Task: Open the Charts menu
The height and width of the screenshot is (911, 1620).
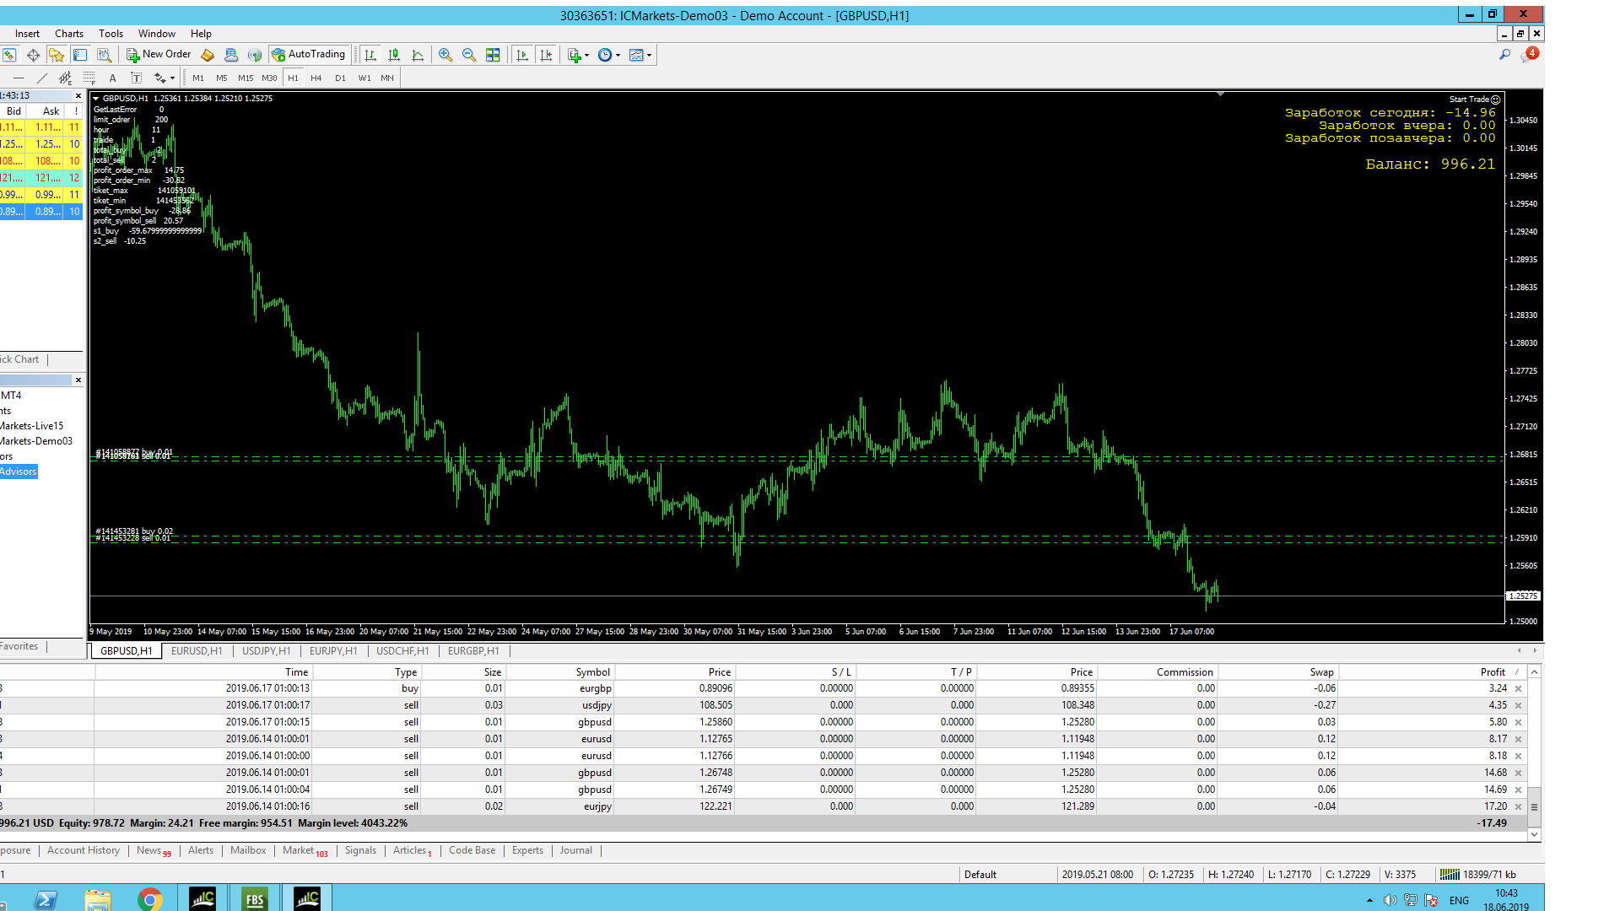Action: point(69,34)
